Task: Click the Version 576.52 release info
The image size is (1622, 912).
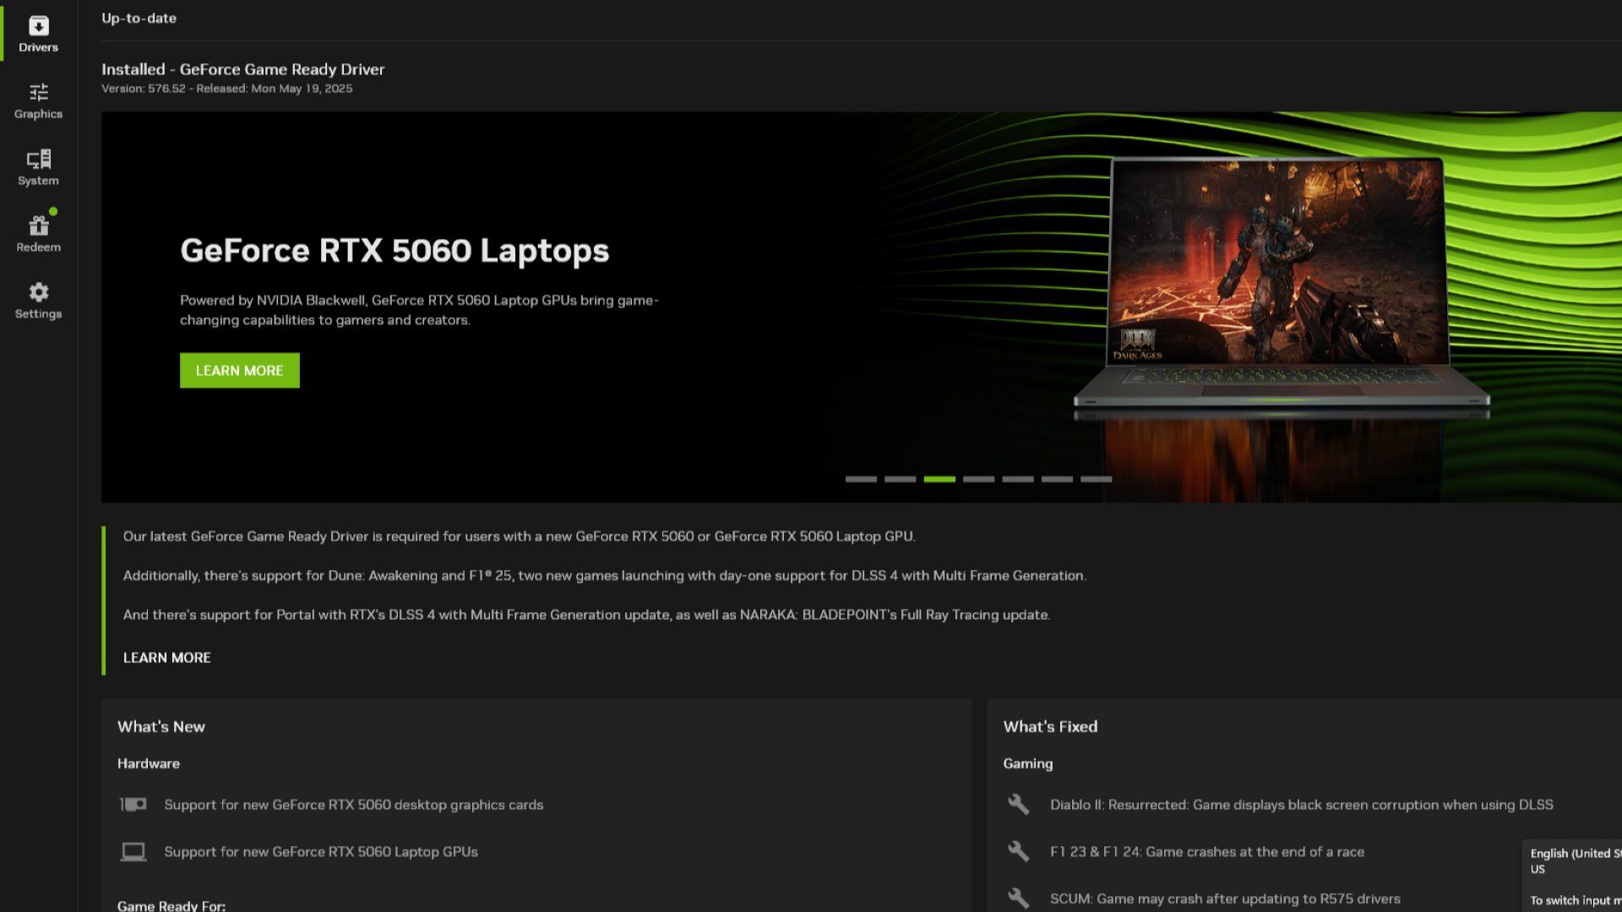Action: (227, 89)
